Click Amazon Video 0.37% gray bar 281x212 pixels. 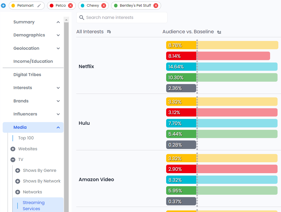pos(181,201)
